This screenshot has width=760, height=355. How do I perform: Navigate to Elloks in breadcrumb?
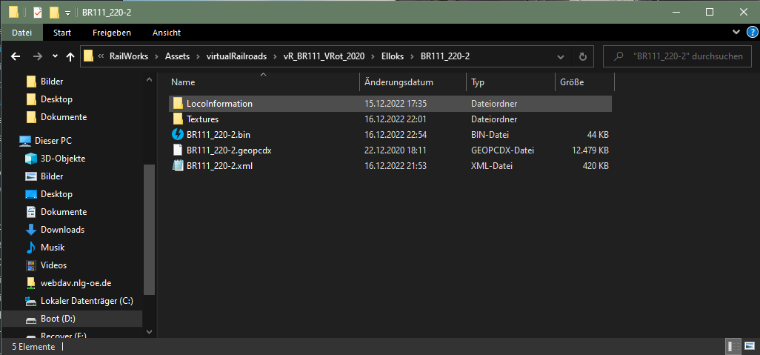(x=393, y=56)
